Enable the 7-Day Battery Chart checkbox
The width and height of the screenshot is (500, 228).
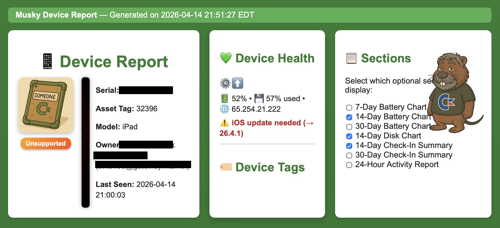(349, 108)
